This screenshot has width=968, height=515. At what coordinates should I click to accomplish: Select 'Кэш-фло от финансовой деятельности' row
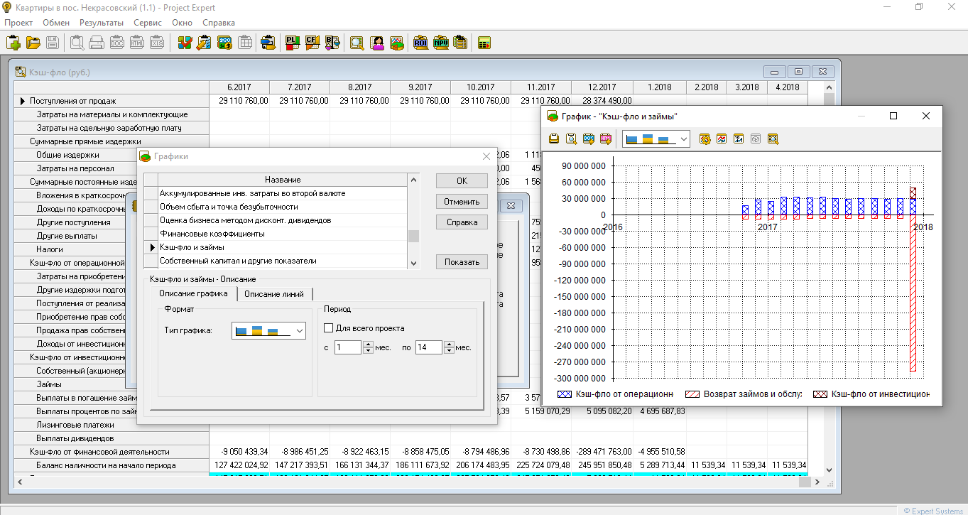tap(112, 452)
